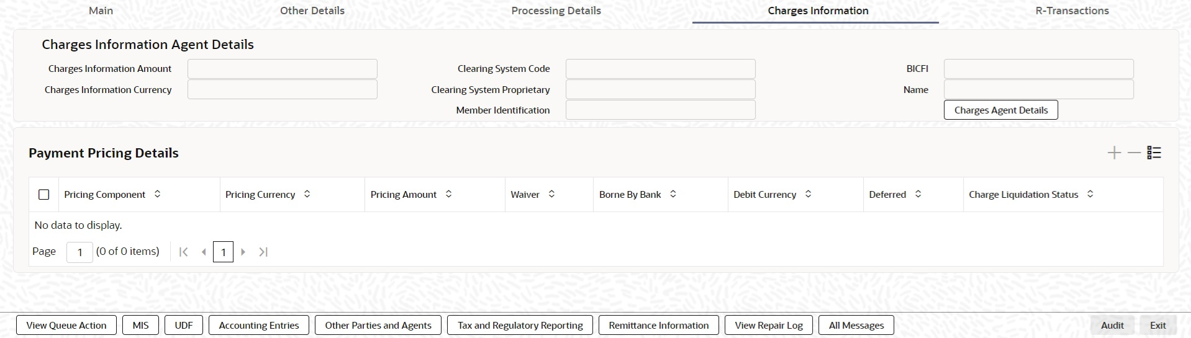The image size is (1191, 338).
Task: Remove row using the minus icon
Action: point(1134,153)
